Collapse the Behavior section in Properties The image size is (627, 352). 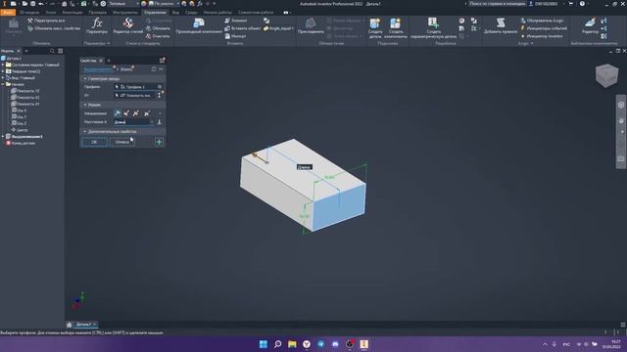point(85,105)
